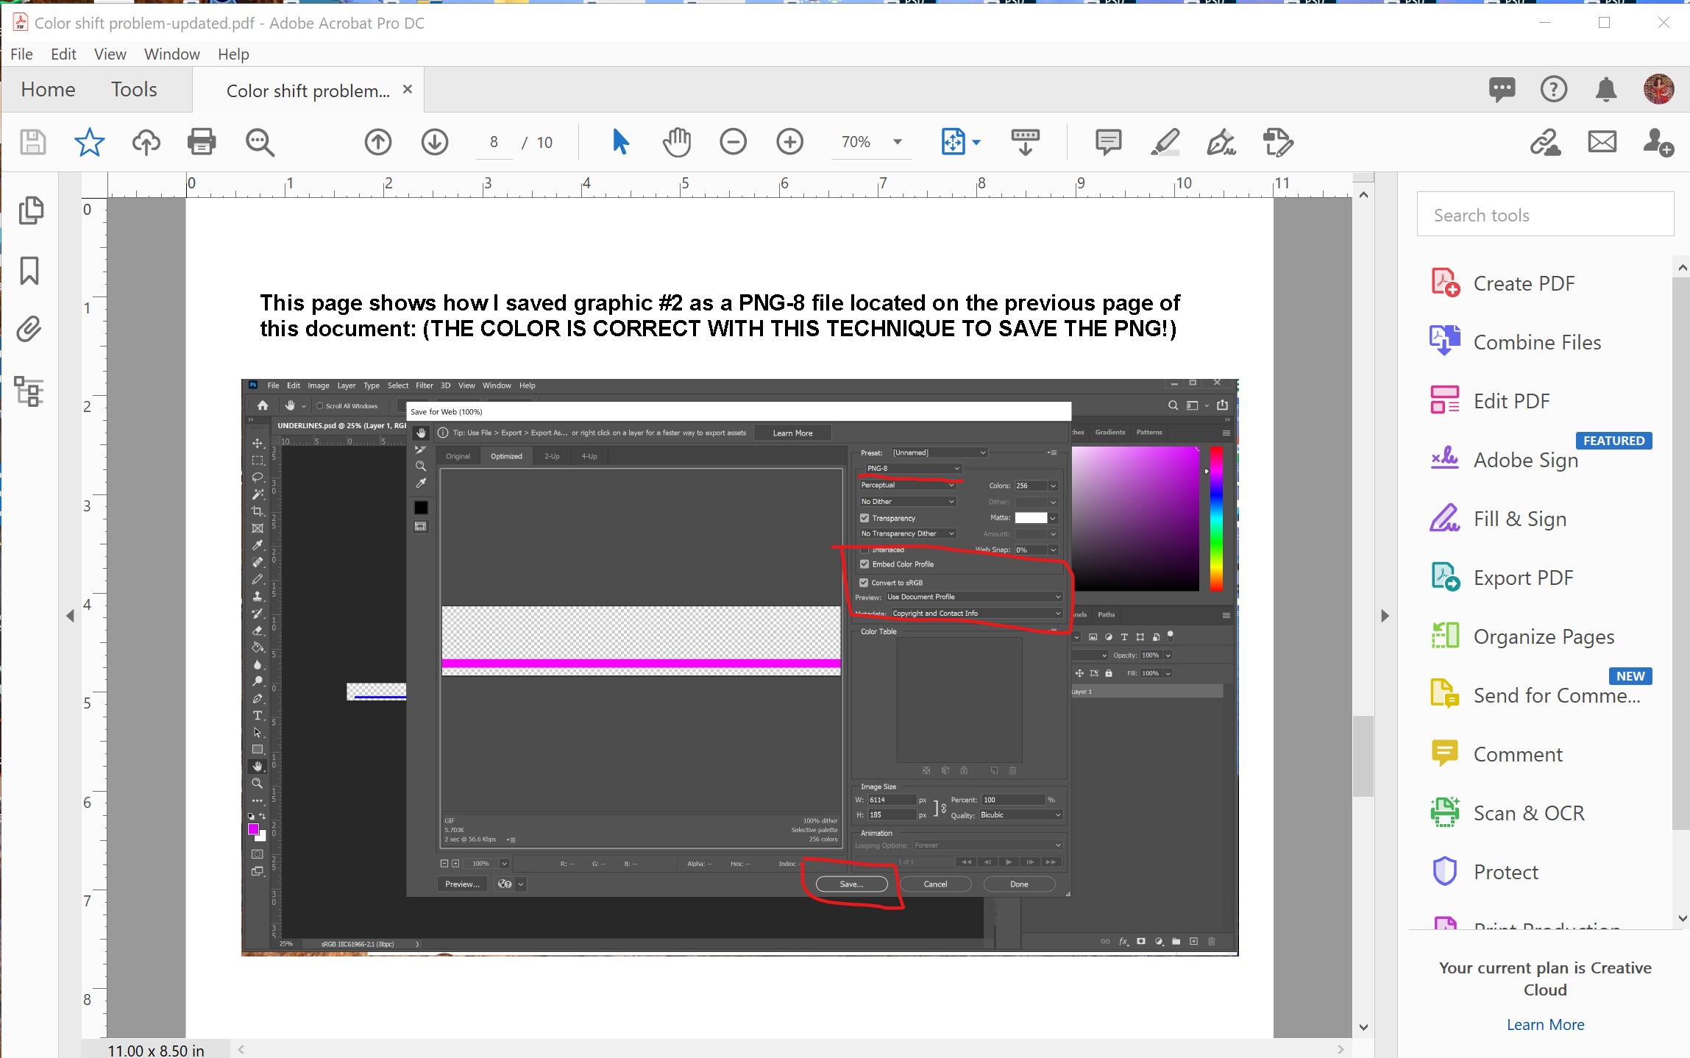Screen dimensions: 1690x1058
Task: Print the PDF
Action: coord(201,142)
